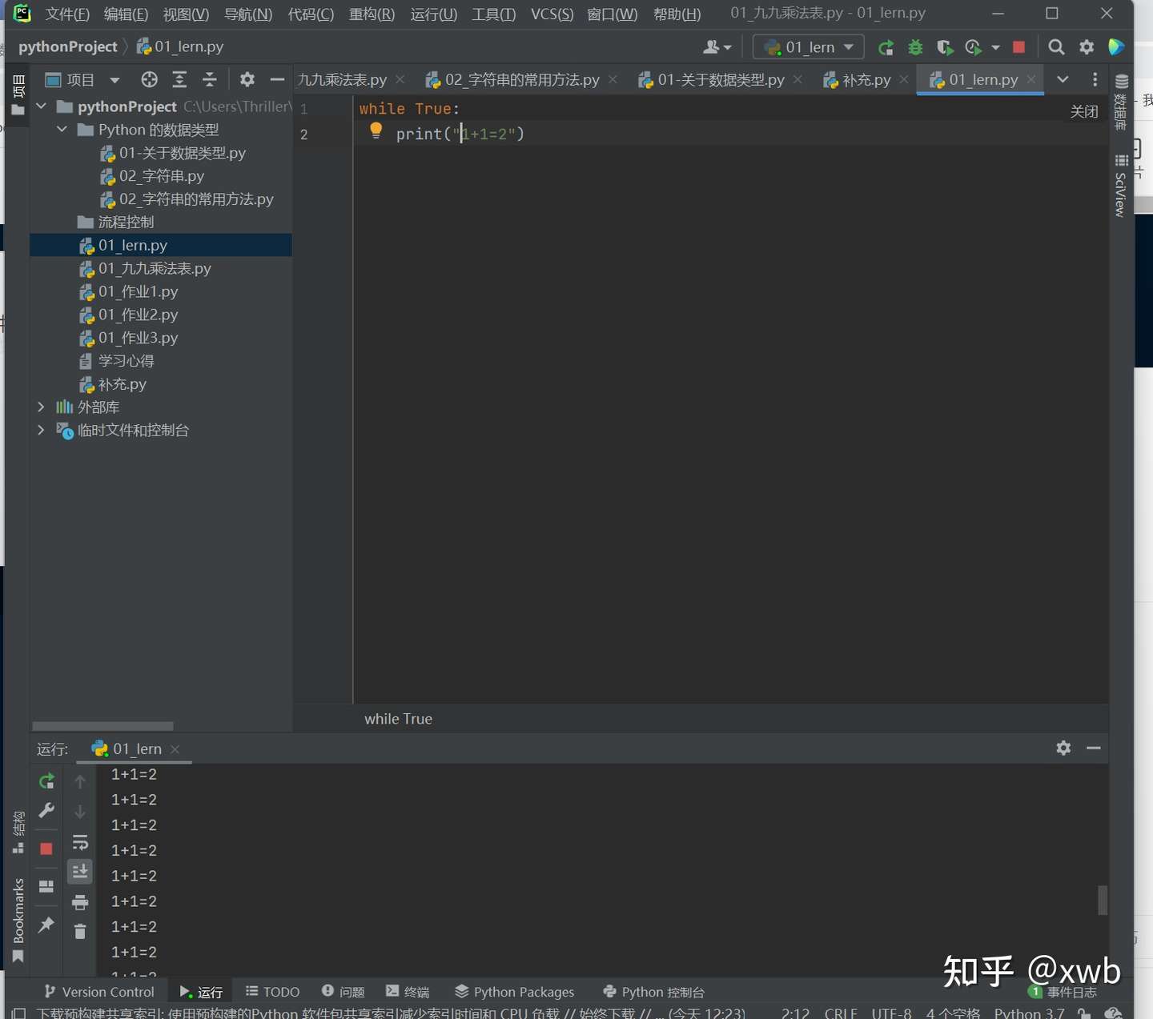Click the yellow lightbulb intention icon
This screenshot has width=1153, height=1019.
376,130
